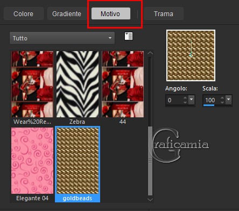Choose the pattern named 44
This screenshot has height=211, width=239.
pyautogui.click(x=123, y=84)
